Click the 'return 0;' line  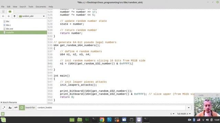[x=67, y=97]
